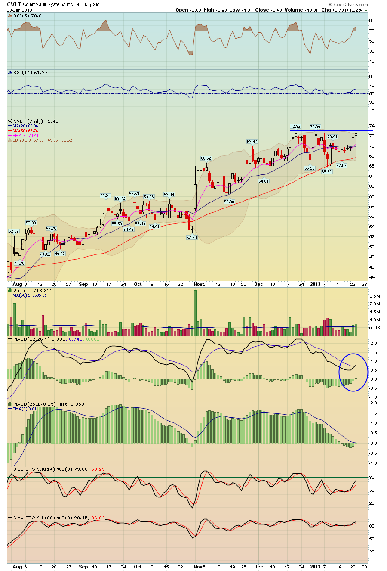The height and width of the screenshot is (571, 387).
Task: Click the RSI(14) legend line icon
Action: tap(10, 73)
